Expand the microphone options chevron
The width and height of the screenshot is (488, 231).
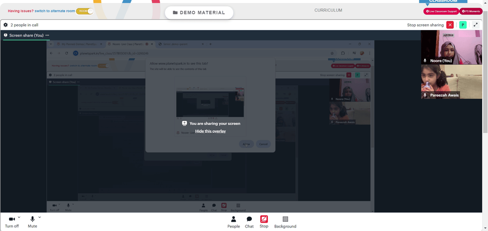coord(40,217)
